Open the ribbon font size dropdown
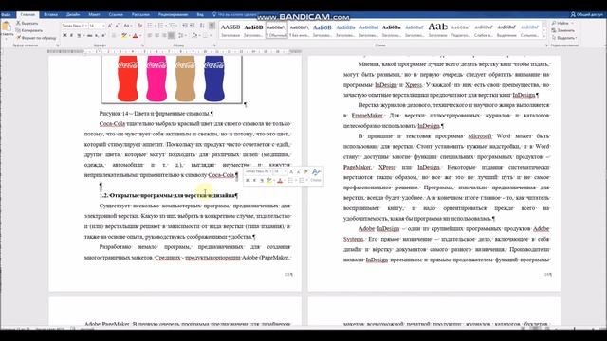Image resolution: width=607 pixels, height=341 pixels. point(103,26)
